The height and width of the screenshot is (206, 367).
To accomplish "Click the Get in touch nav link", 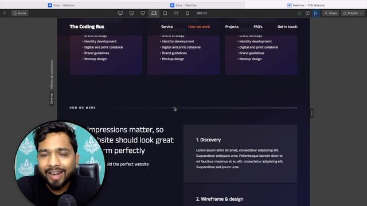I will (287, 27).
